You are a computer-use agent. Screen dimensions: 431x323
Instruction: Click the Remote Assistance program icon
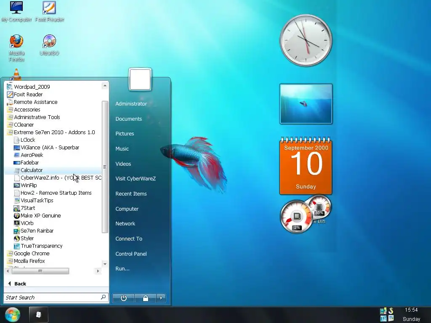pyautogui.click(x=10, y=102)
